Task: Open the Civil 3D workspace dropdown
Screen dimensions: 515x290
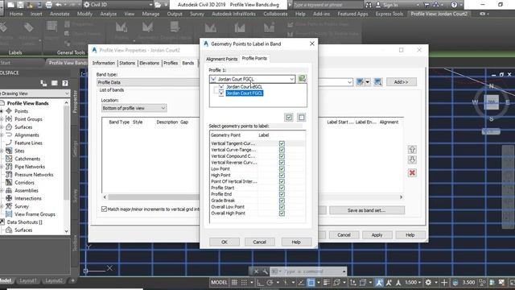Action: 118,5
